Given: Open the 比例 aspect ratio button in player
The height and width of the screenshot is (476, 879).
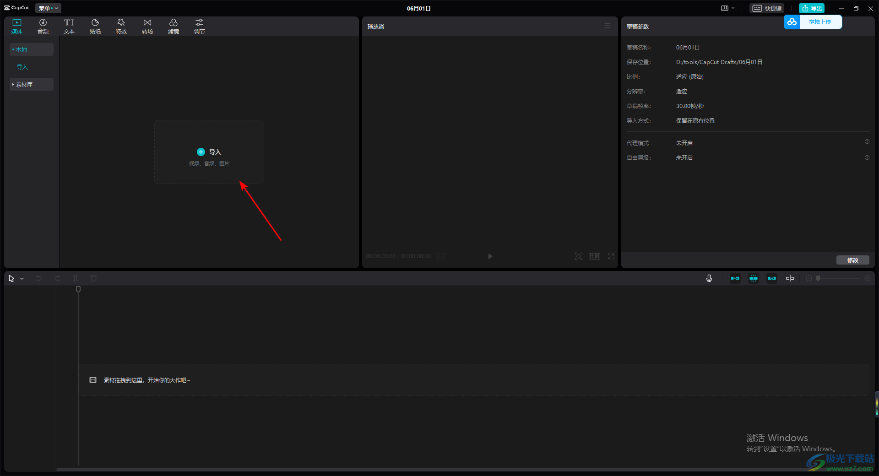Looking at the screenshot, I should [594, 256].
